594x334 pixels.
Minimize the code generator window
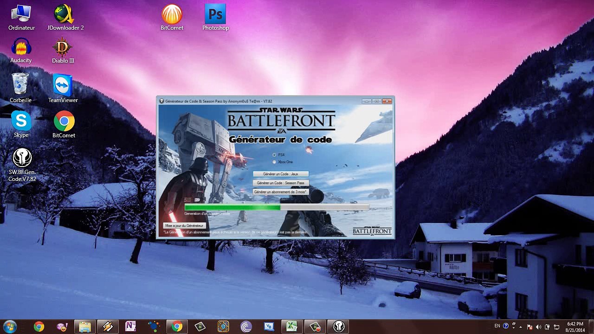(x=367, y=101)
